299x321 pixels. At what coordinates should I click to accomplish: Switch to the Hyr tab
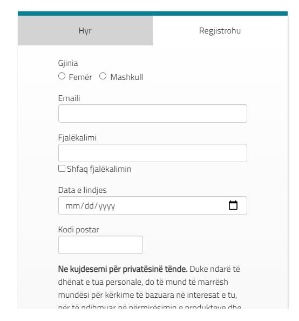[x=85, y=30]
